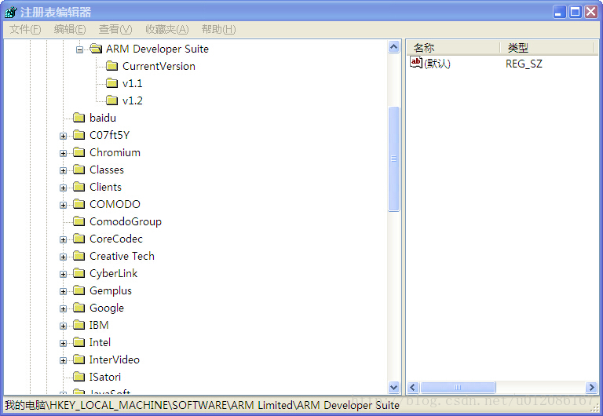Click the v1.2 folder icon
Viewport: 603px width, 416px height.
click(x=111, y=100)
